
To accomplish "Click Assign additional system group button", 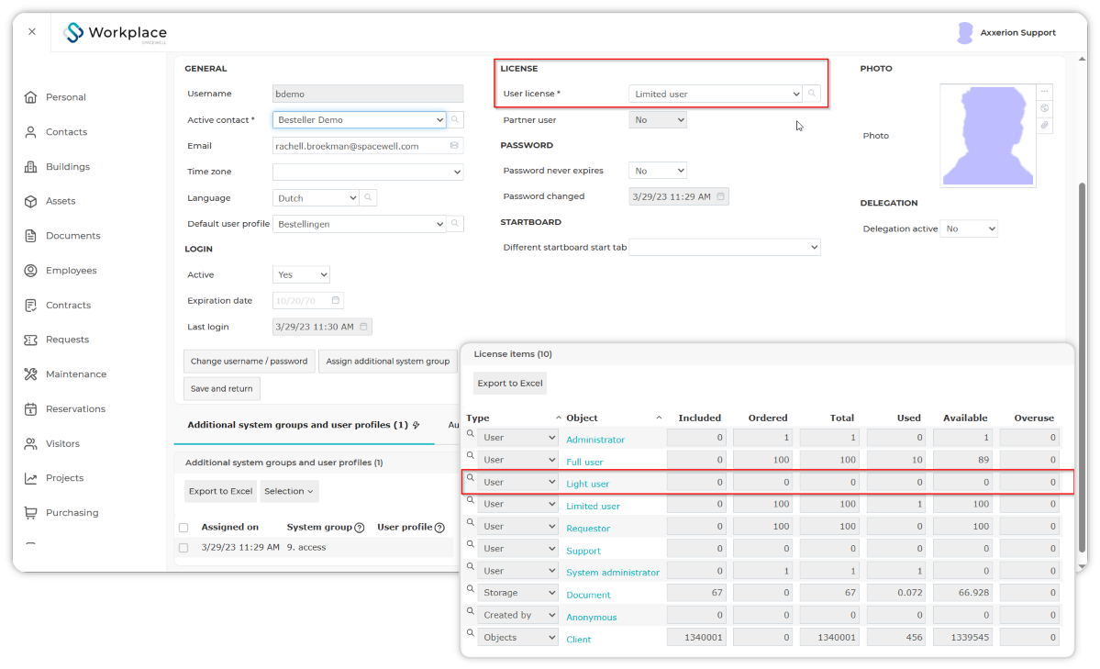I will (388, 362).
